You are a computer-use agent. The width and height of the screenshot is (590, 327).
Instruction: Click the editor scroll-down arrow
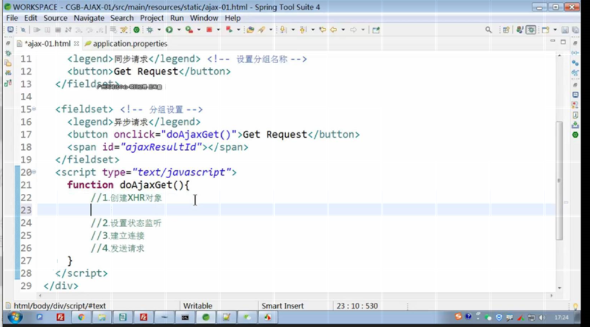tap(559, 288)
